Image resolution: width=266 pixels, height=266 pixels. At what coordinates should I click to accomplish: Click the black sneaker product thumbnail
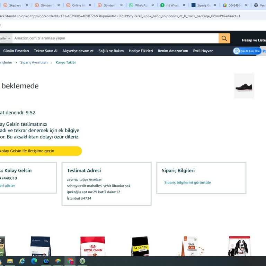244,86
